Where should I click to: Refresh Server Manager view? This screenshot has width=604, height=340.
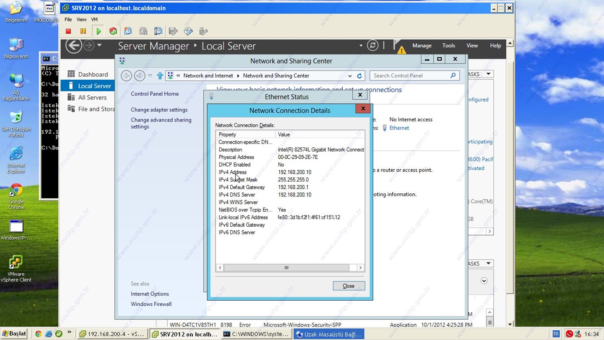click(x=372, y=45)
